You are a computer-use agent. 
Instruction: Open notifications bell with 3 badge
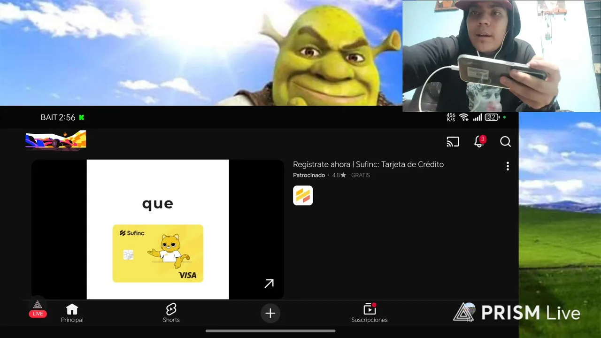(x=479, y=141)
